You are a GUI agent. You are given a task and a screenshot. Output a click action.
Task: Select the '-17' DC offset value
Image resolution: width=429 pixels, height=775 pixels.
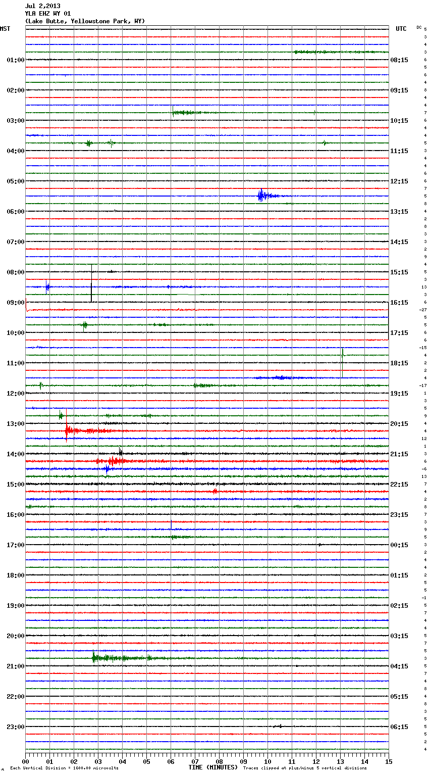point(423,385)
